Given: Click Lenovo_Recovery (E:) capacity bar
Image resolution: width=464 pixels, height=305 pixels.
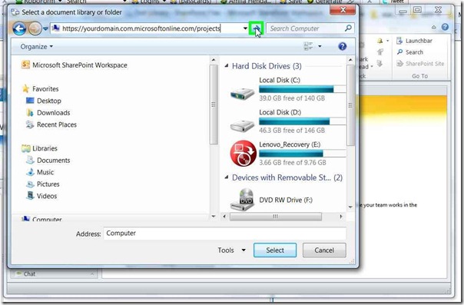Looking at the screenshot, I should click(x=302, y=154).
